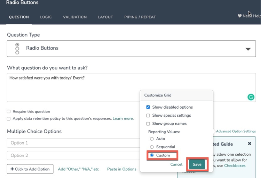Select Auto reporting values radio button

tap(152, 139)
